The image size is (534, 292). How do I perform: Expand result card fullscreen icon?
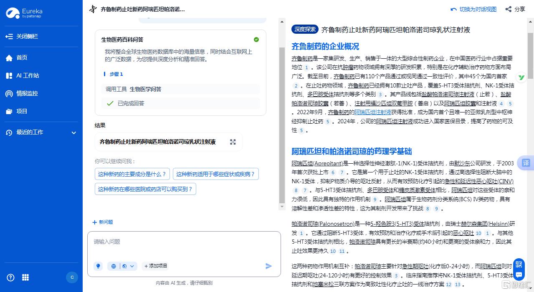(233, 142)
